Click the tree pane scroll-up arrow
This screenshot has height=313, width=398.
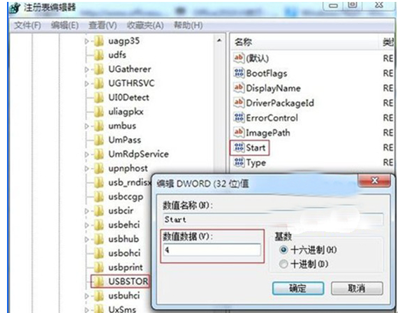click(219, 41)
